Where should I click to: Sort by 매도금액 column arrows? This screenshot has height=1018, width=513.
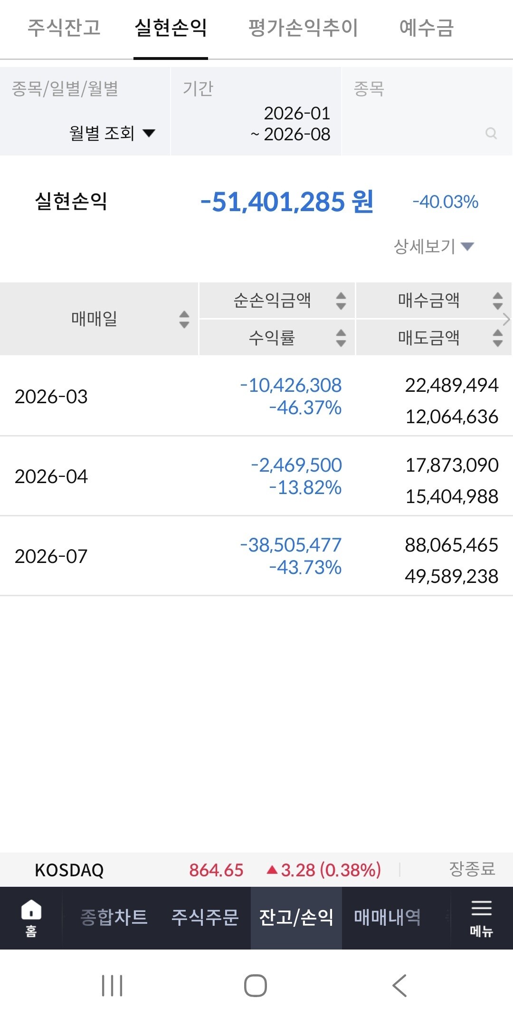pos(497,338)
